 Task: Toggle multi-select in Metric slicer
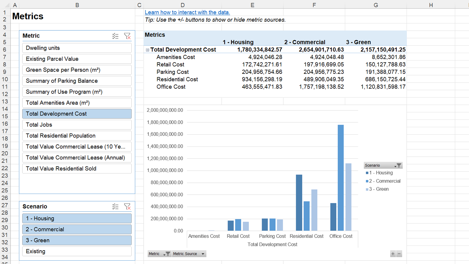pos(115,36)
